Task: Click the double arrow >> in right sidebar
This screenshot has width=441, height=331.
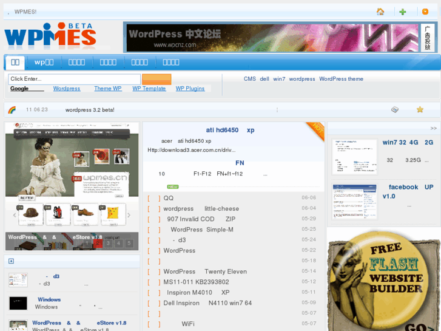Action: pyautogui.click(x=433, y=128)
